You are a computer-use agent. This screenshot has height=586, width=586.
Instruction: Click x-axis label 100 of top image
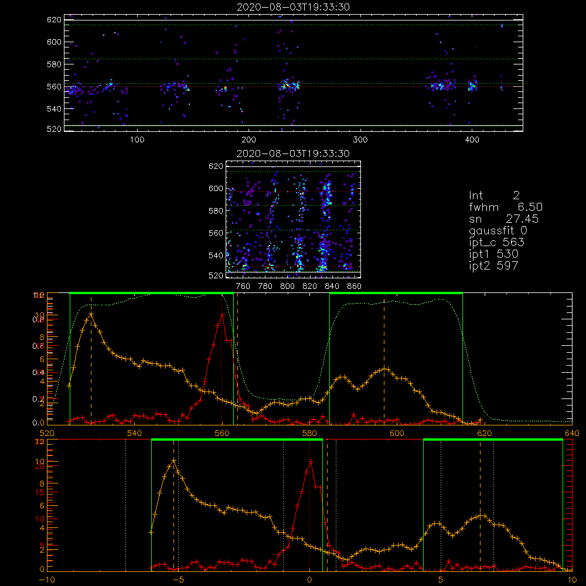click(x=137, y=140)
